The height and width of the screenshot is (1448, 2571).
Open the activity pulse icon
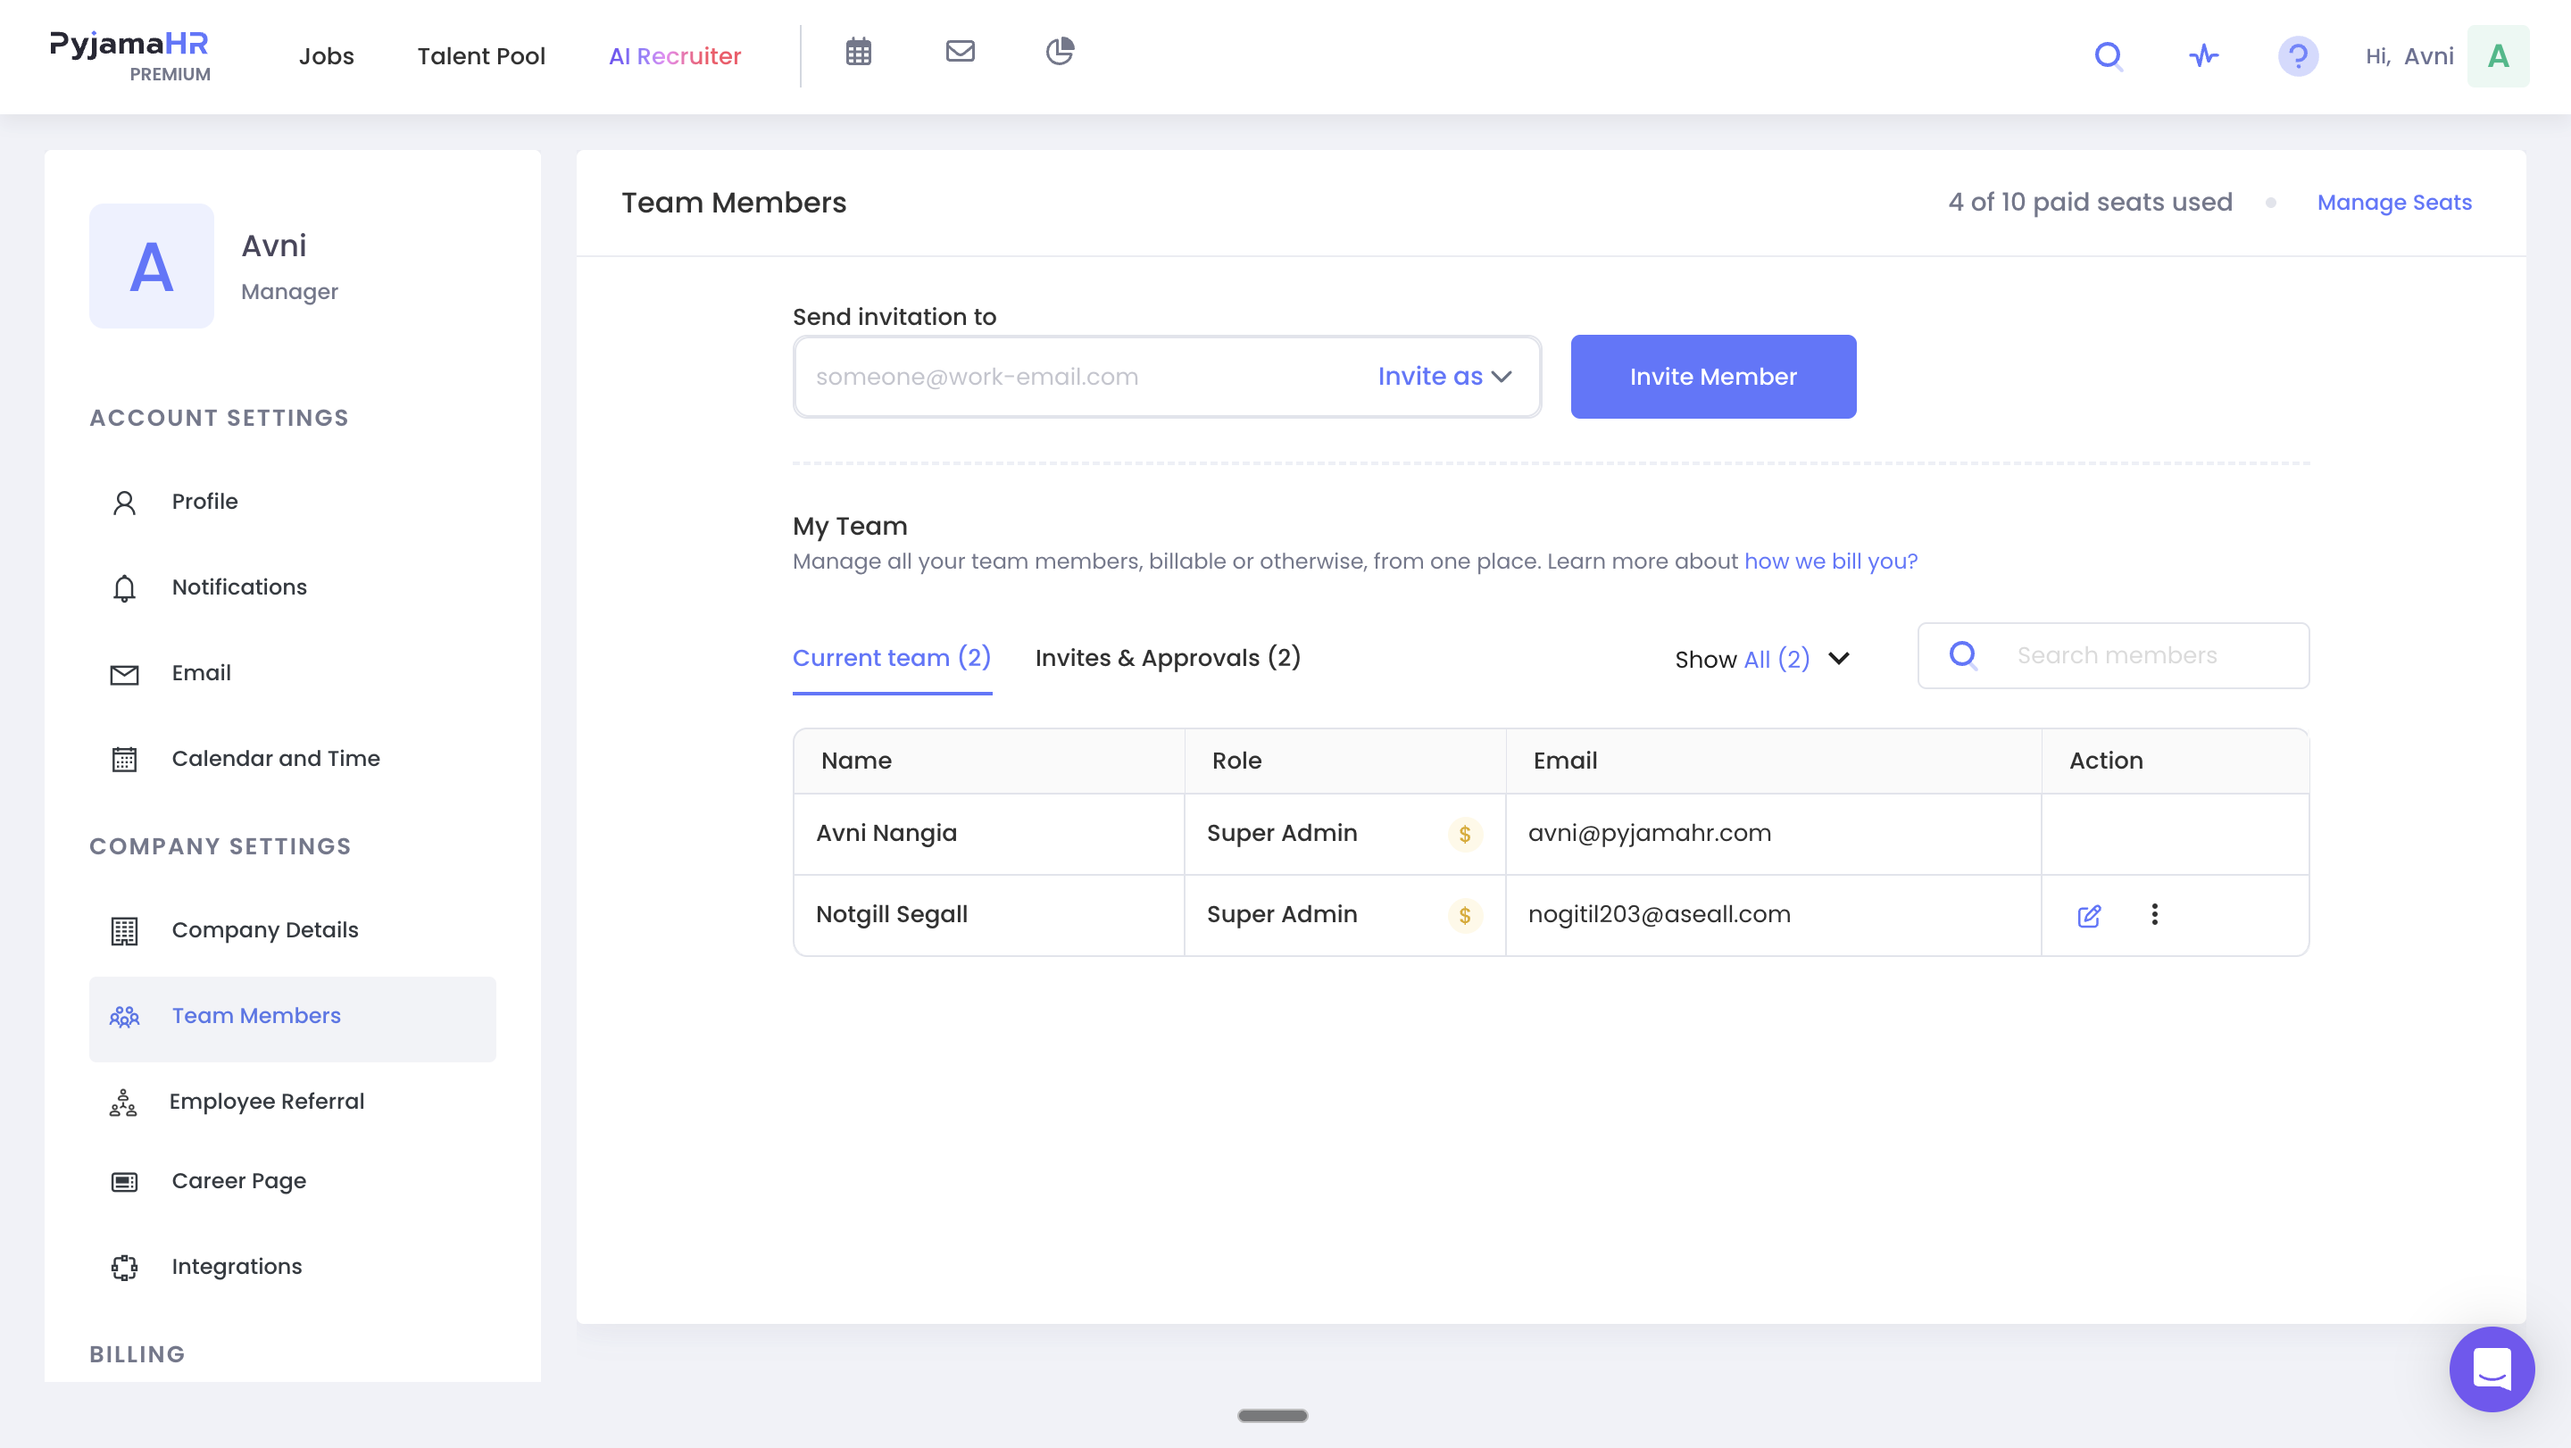(2204, 56)
